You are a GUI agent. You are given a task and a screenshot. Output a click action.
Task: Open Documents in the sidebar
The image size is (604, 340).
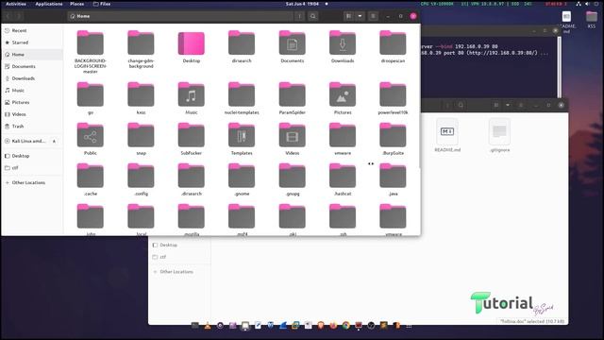coord(31,66)
